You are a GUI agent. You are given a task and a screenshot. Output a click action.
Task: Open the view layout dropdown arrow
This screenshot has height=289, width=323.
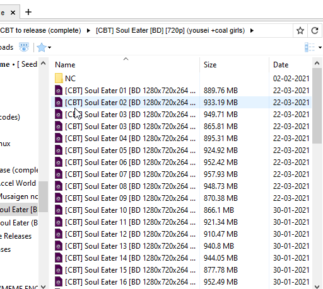point(320,47)
